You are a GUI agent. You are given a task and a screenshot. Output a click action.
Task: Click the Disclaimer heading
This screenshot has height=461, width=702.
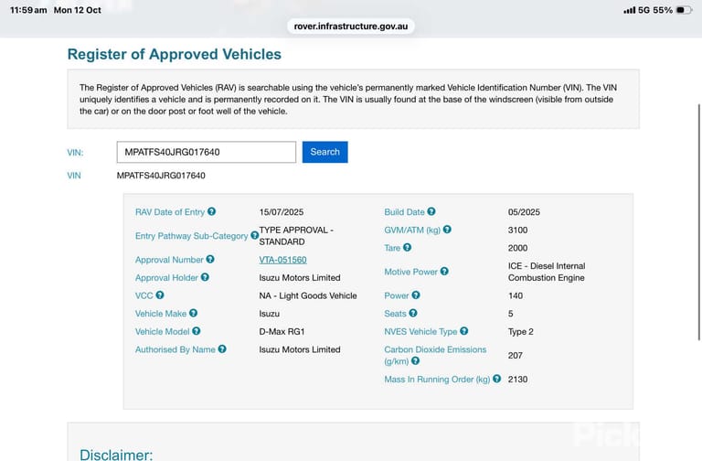pos(116,455)
